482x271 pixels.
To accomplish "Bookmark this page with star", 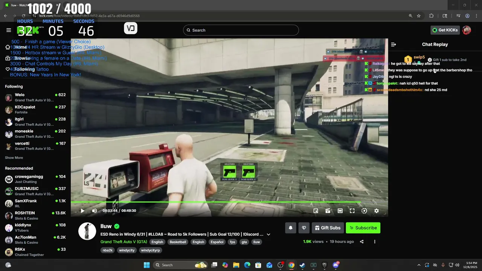I will pyautogui.click(x=419, y=16).
